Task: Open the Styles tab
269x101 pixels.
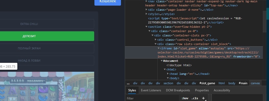Action: click(x=132, y=90)
